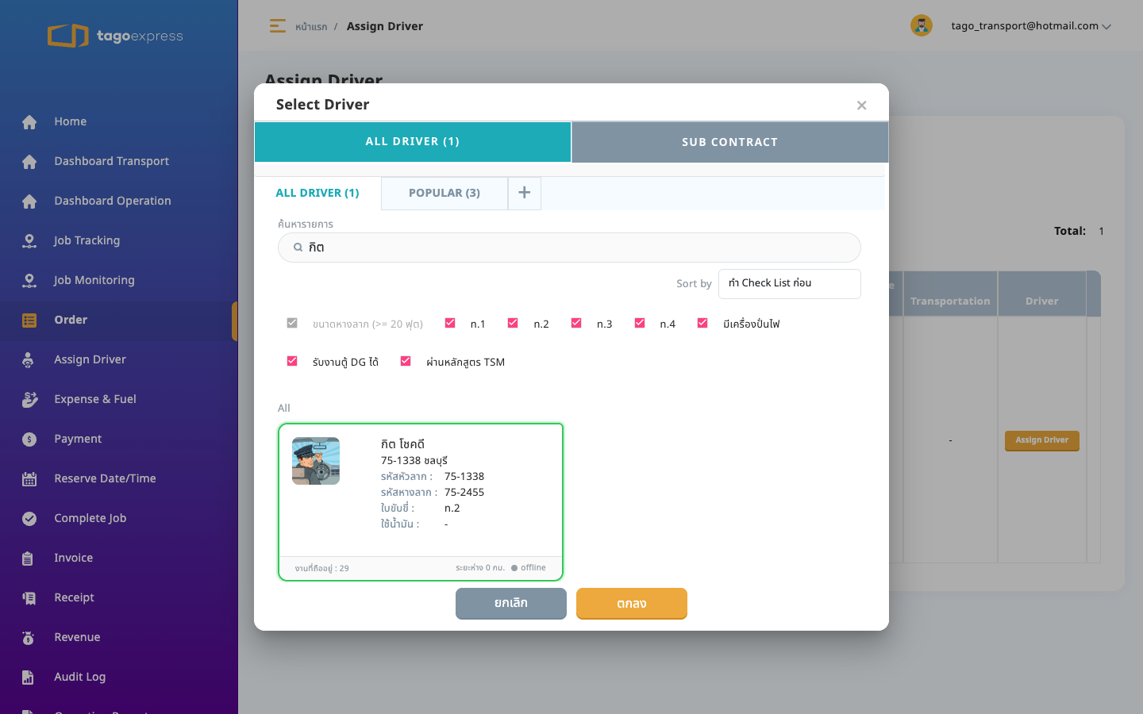
Task: Toggle the ผ่านหลักสูตร TSM checkbox
Action: point(406,361)
